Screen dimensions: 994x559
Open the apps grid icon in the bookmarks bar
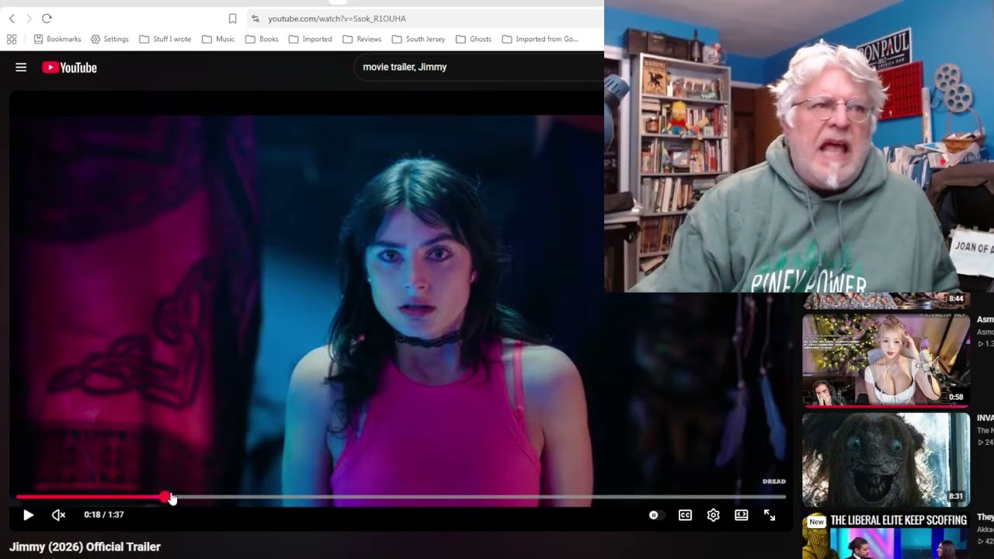[12, 39]
